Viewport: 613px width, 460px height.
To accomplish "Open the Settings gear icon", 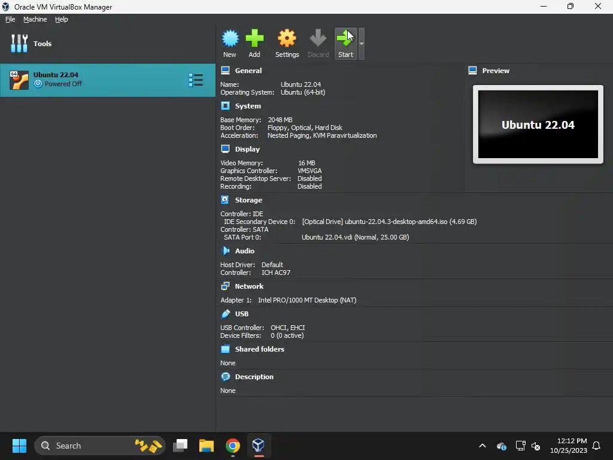I will pyautogui.click(x=287, y=38).
